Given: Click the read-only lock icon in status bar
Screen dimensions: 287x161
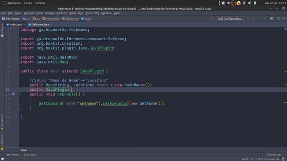Looking at the screenshot, I should coord(278,159).
